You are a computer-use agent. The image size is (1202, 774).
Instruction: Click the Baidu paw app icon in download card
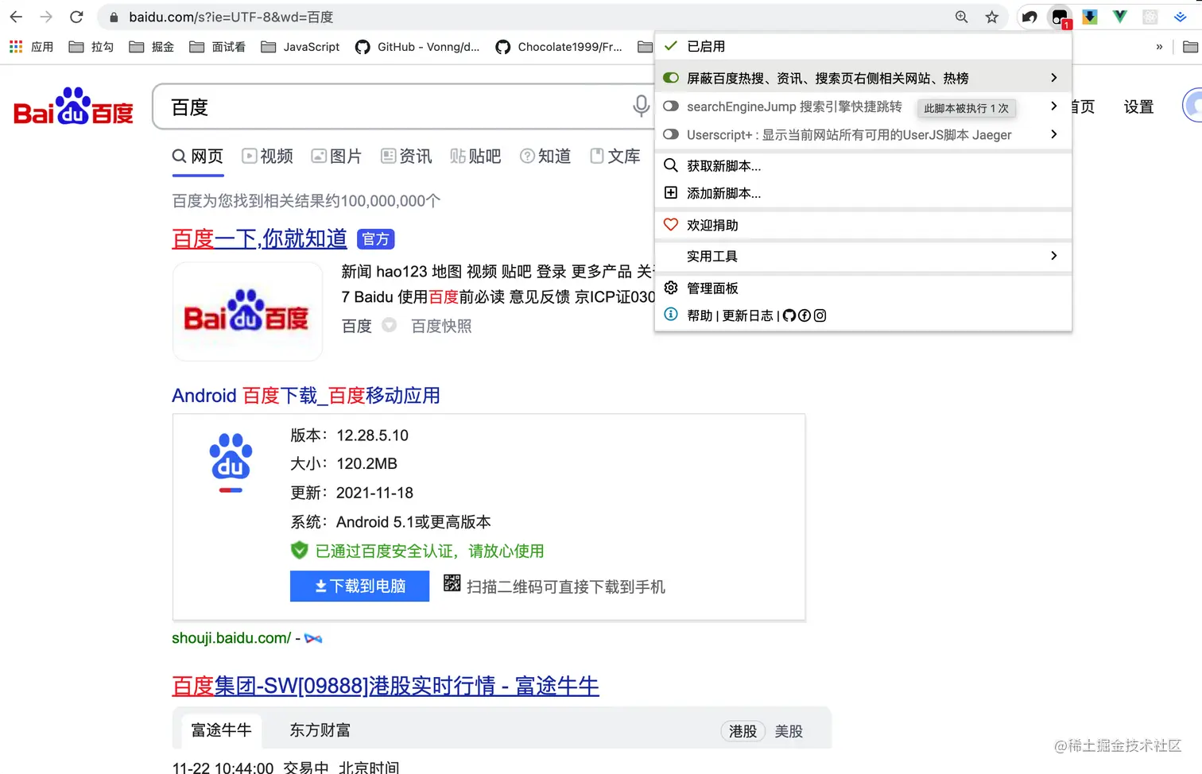(231, 462)
